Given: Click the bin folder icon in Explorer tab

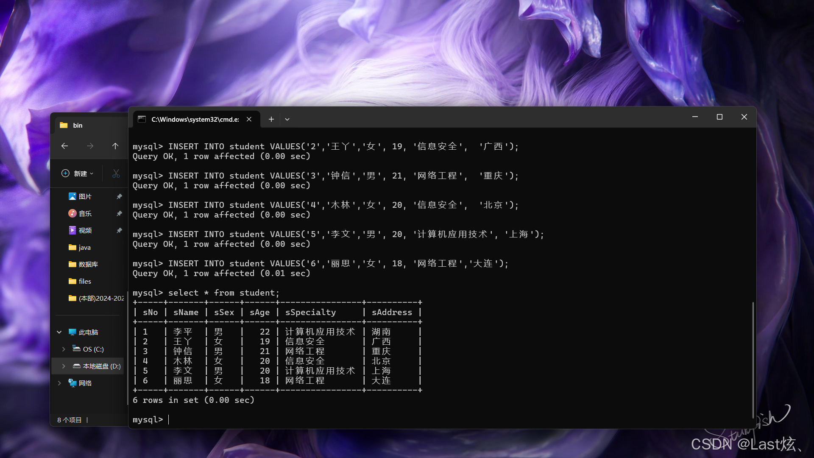Looking at the screenshot, I should click(x=64, y=125).
